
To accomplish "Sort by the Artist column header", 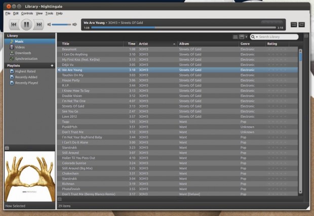I will (157, 44).
